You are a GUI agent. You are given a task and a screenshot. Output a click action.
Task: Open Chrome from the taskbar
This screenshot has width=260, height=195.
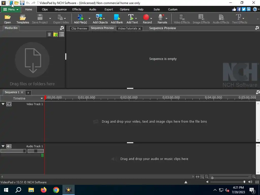pyautogui.click(x=56, y=190)
